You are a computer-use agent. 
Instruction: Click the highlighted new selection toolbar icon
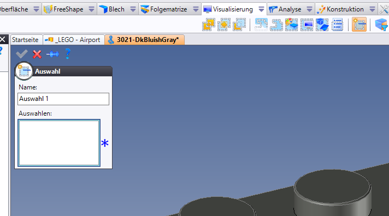(x=359, y=25)
